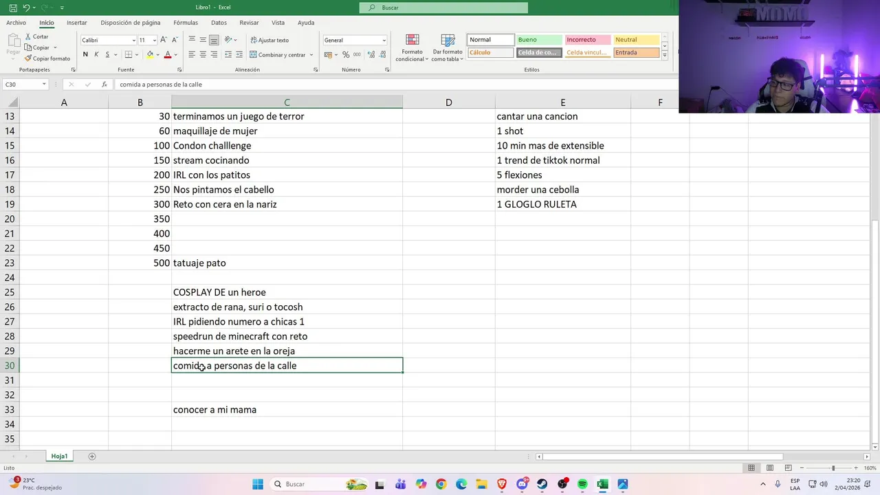The width and height of the screenshot is (880, 495).
Task: Open the Archivo menu
Action: [x=16, y=23]
